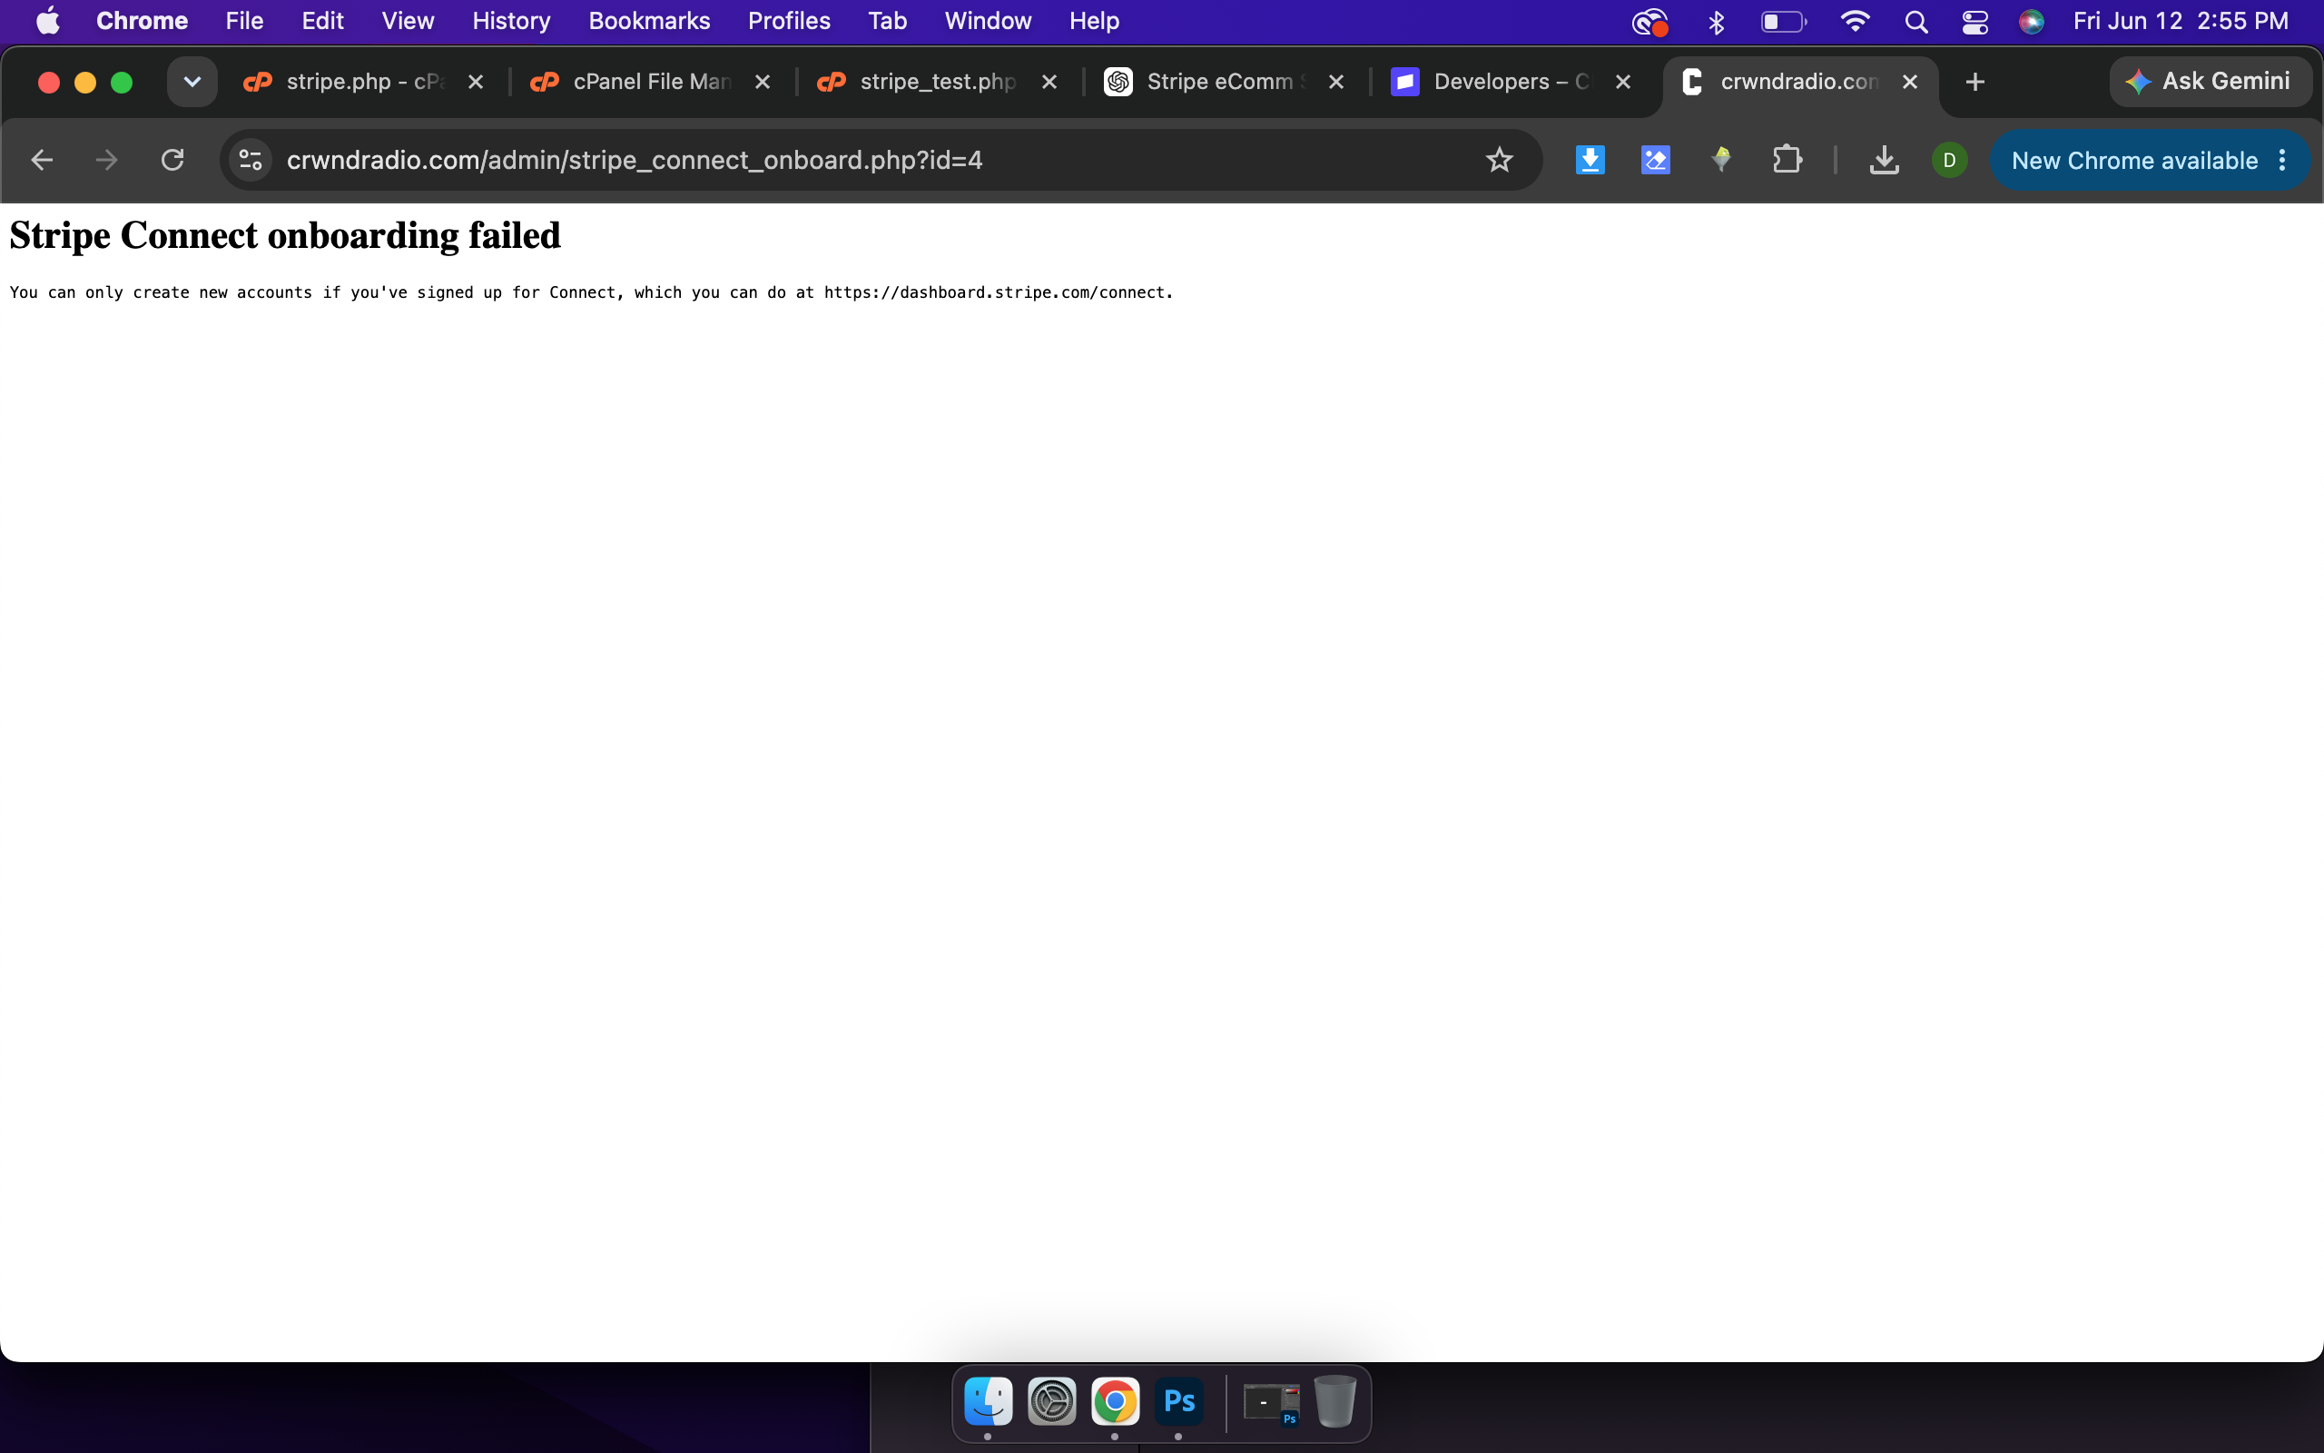
Task: Open Photoshop from the Dock
Action: [1178, 1402]
